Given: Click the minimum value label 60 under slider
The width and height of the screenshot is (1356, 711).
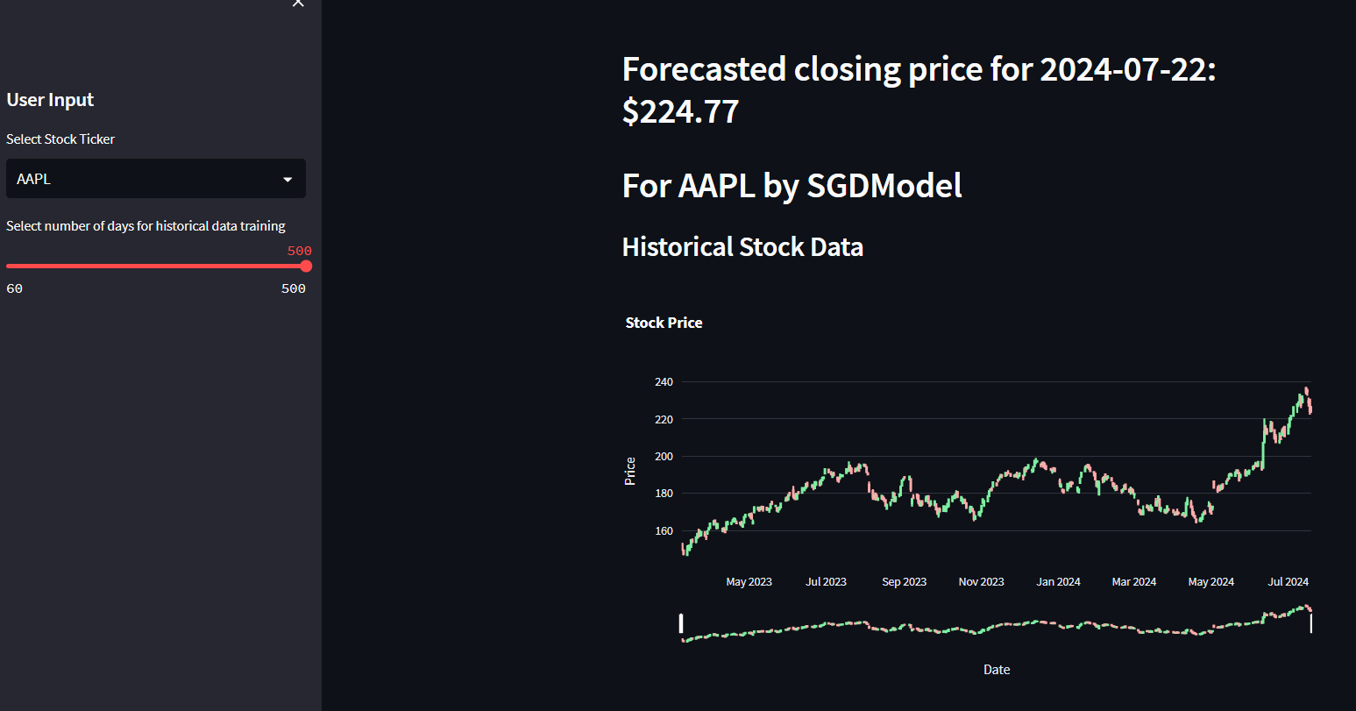Looking at the screenshot, I should pos(15,288).
